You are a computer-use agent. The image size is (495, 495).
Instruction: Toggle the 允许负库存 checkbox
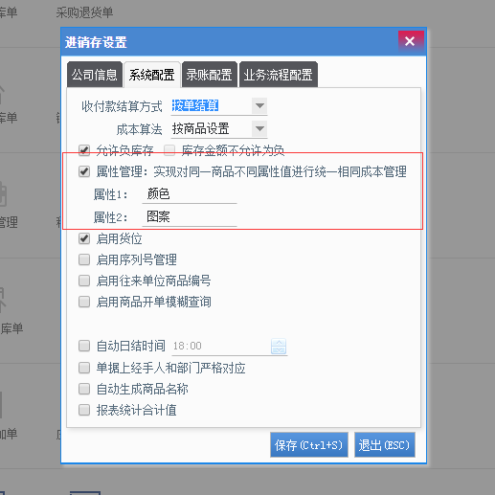[x=84, y=150]
